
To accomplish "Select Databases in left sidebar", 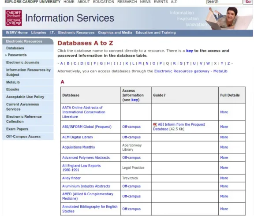I will click(x=15, y=48).
